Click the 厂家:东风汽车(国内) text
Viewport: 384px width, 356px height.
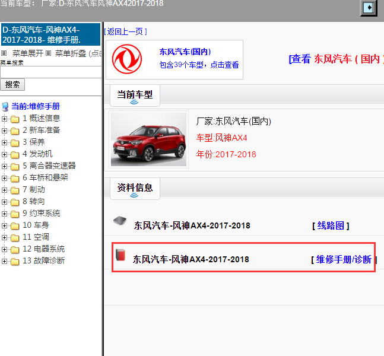point(234,121)
